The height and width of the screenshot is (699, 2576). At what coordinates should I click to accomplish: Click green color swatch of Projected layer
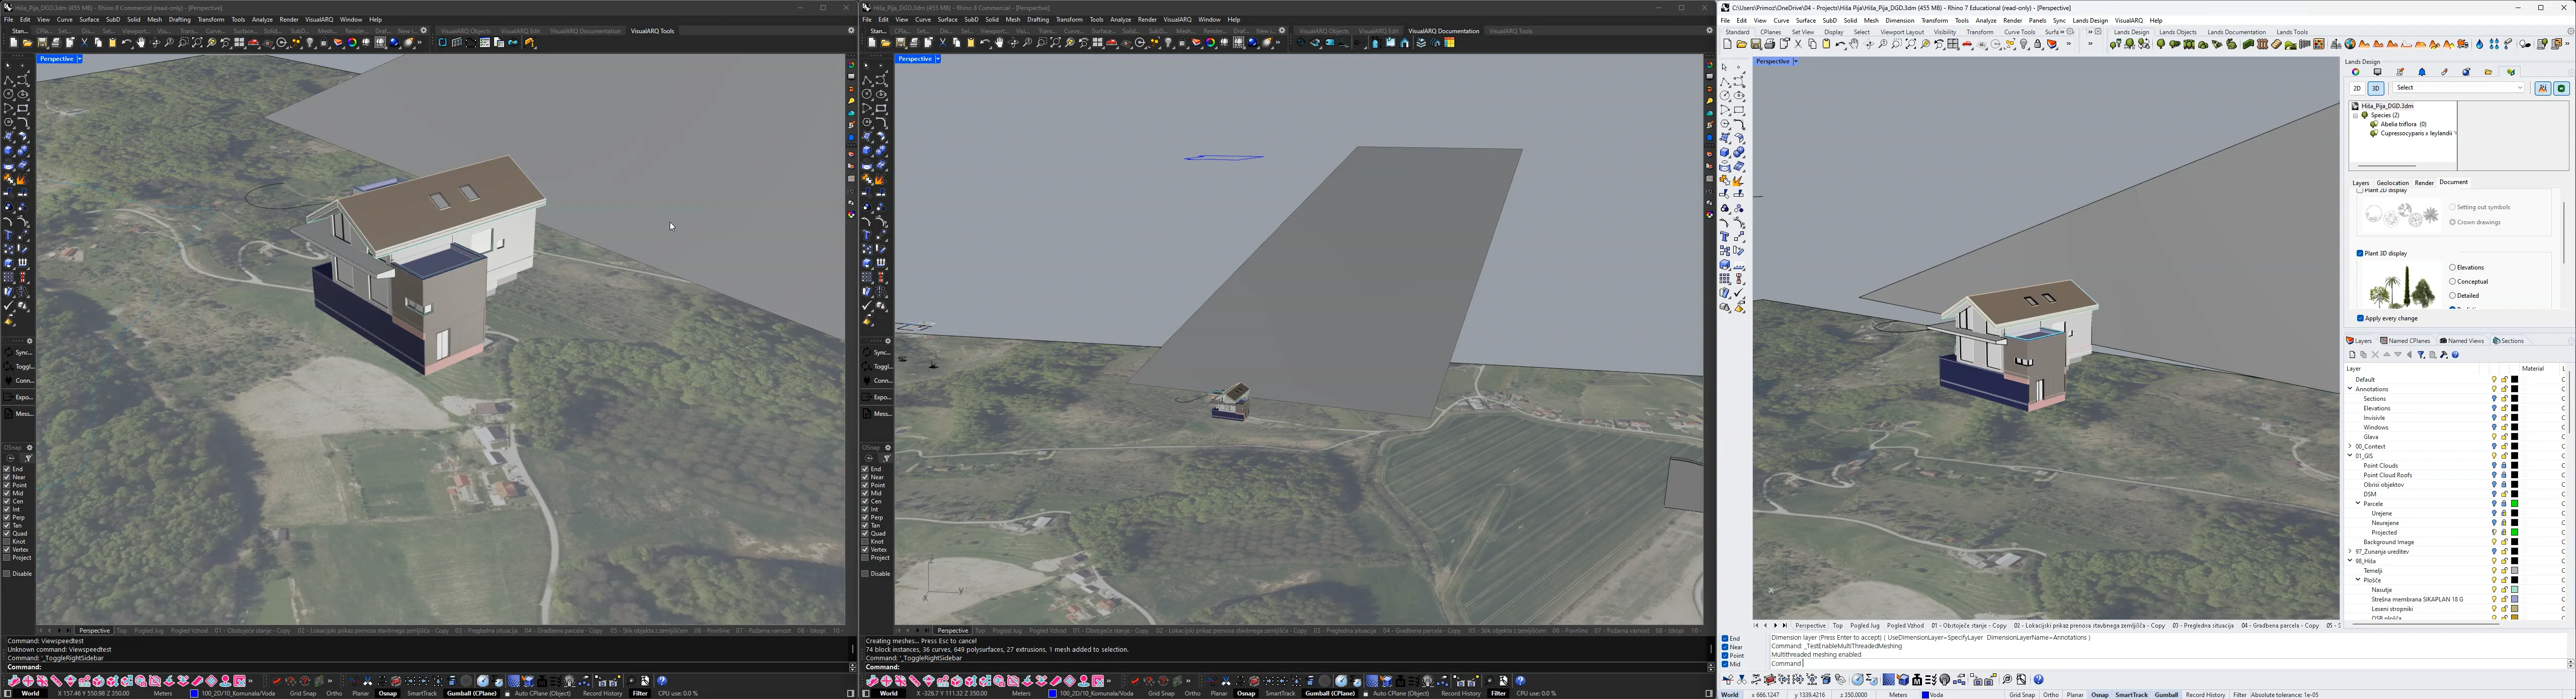pos(2515,532)
